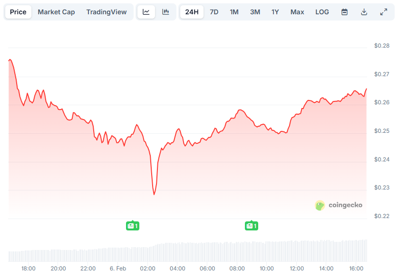Image resolution: width=398 pixels, height=279 pixels.
Task: Click the 6. Feb timestamp on the axis
Action: (118, 268)
